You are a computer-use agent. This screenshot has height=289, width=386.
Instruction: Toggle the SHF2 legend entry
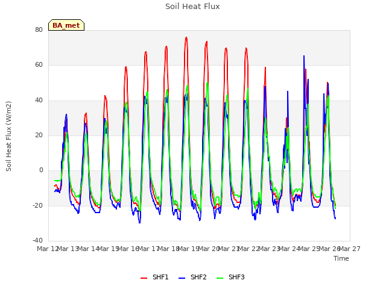pyautogui.click(x=192, y=277)
